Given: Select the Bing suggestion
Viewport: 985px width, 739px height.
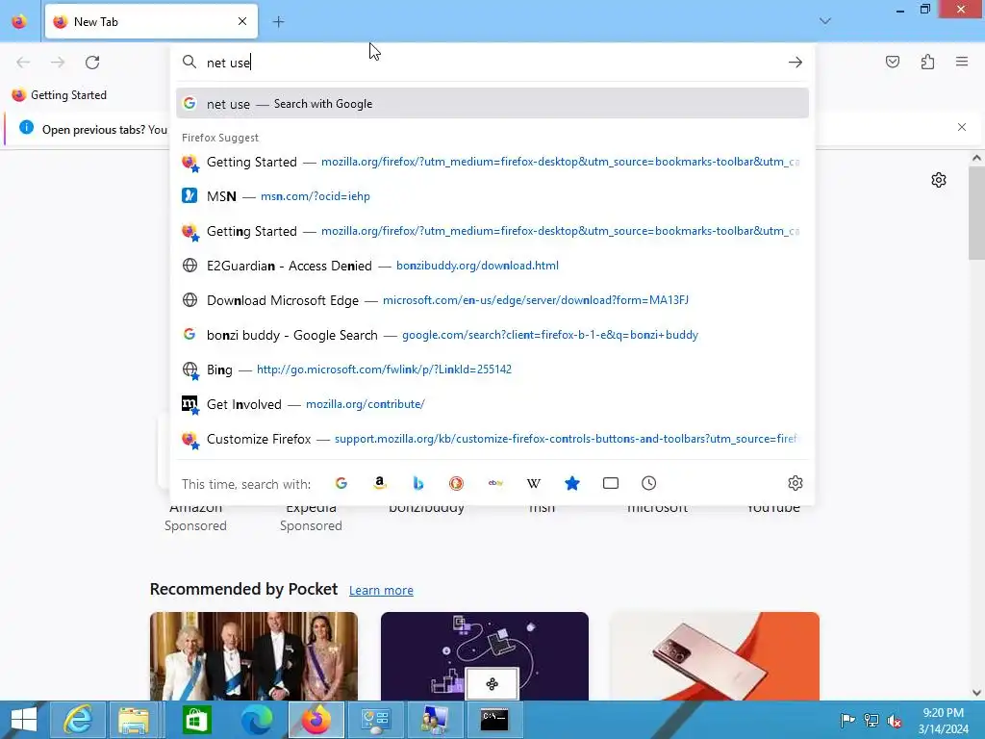Looking at the screenshot, I should tap(492, 369).
